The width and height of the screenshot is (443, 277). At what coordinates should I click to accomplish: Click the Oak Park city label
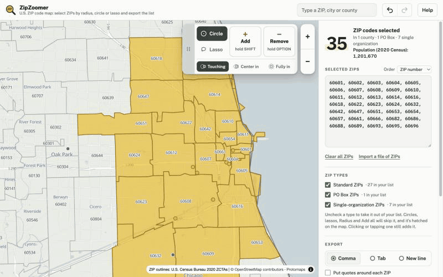click(62, 155)
